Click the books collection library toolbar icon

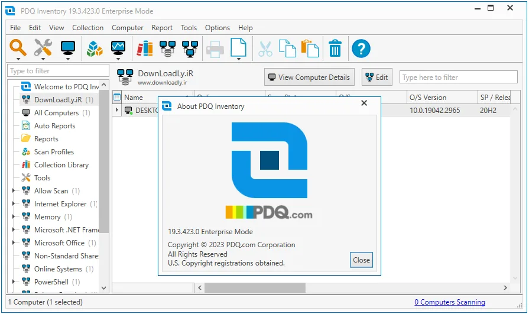145,48
